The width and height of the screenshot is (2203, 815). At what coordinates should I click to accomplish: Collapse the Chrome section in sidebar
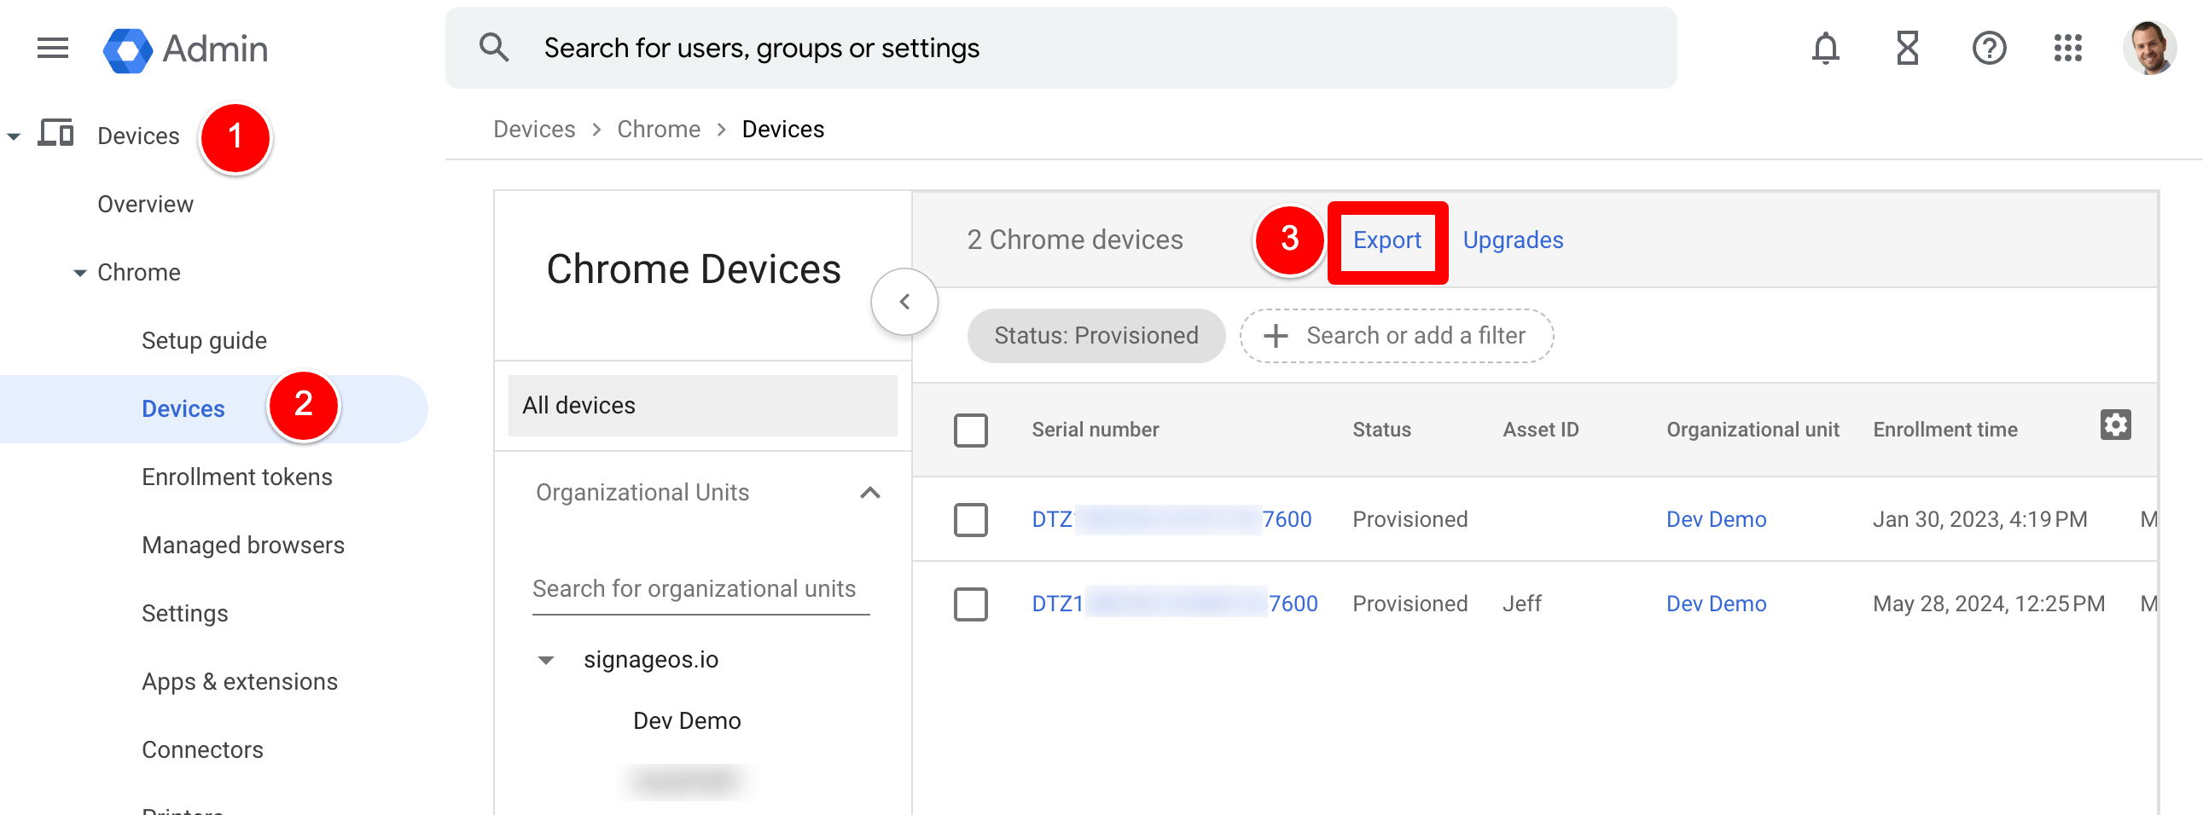[79, 274]
